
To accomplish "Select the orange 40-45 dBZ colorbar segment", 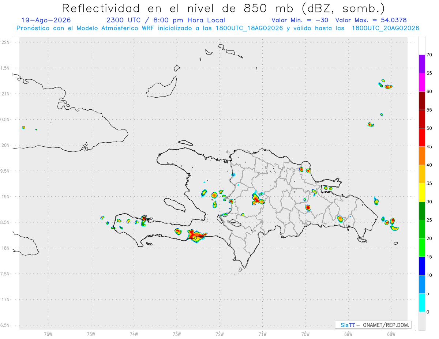I will click(x=422, y=156).
